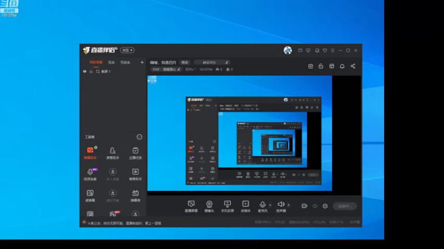The width and height of the screenshot is (444, 249).
Task: Open the 弹幕秀 tool
Action: (x=135, y=196)
